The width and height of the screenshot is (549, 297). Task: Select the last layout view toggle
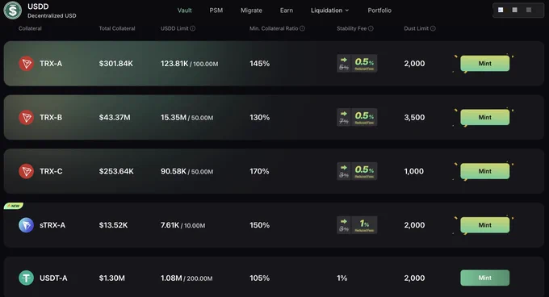(529, 10)
